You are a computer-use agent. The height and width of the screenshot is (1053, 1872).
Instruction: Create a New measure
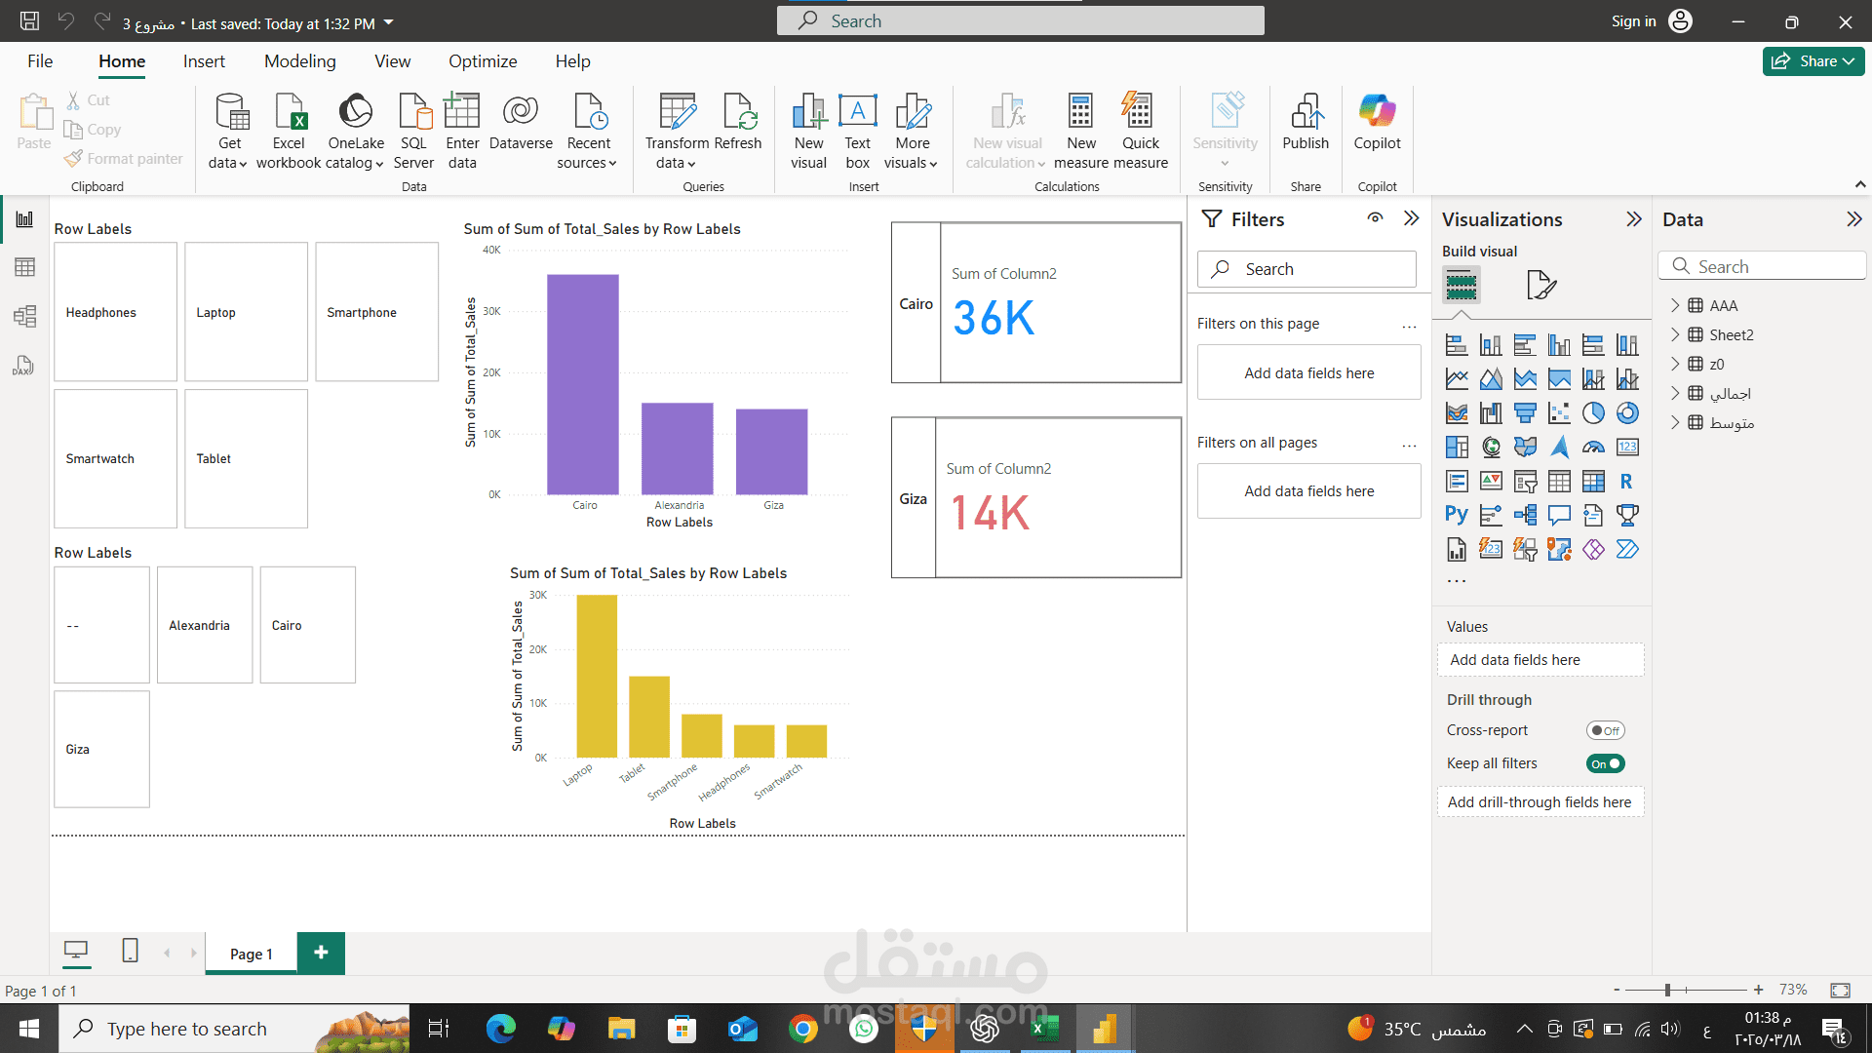click(1081, 132)
